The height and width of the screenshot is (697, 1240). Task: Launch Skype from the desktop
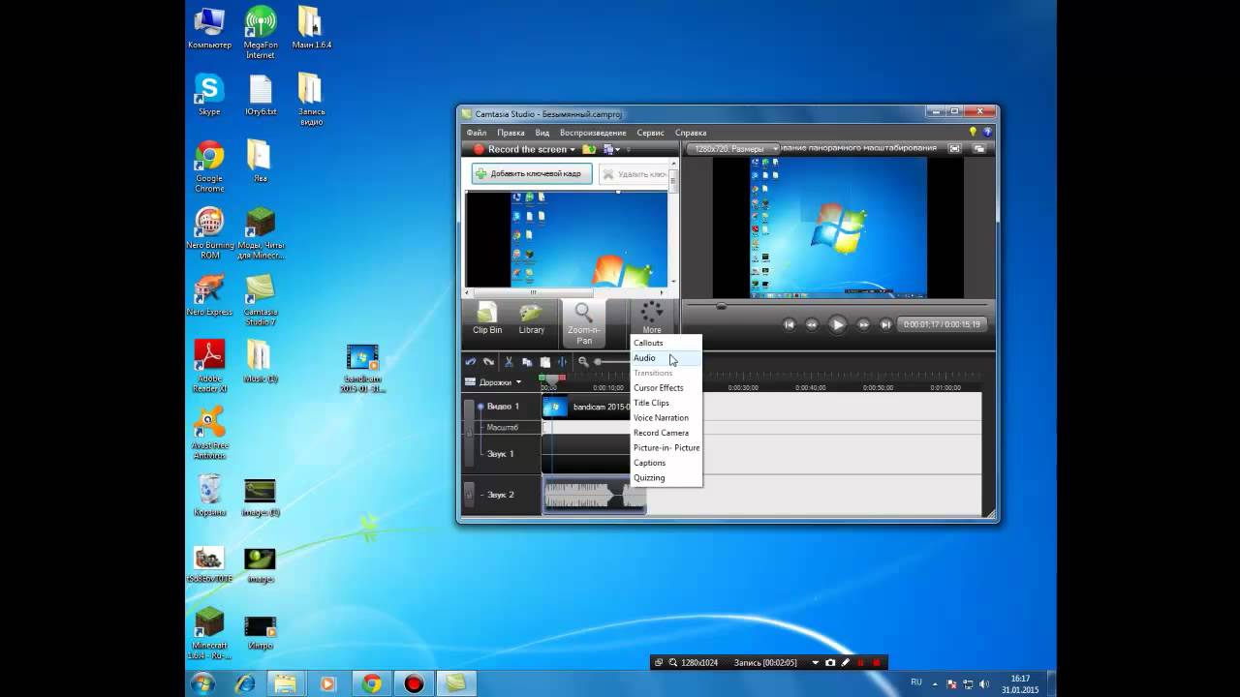[209, 95]
